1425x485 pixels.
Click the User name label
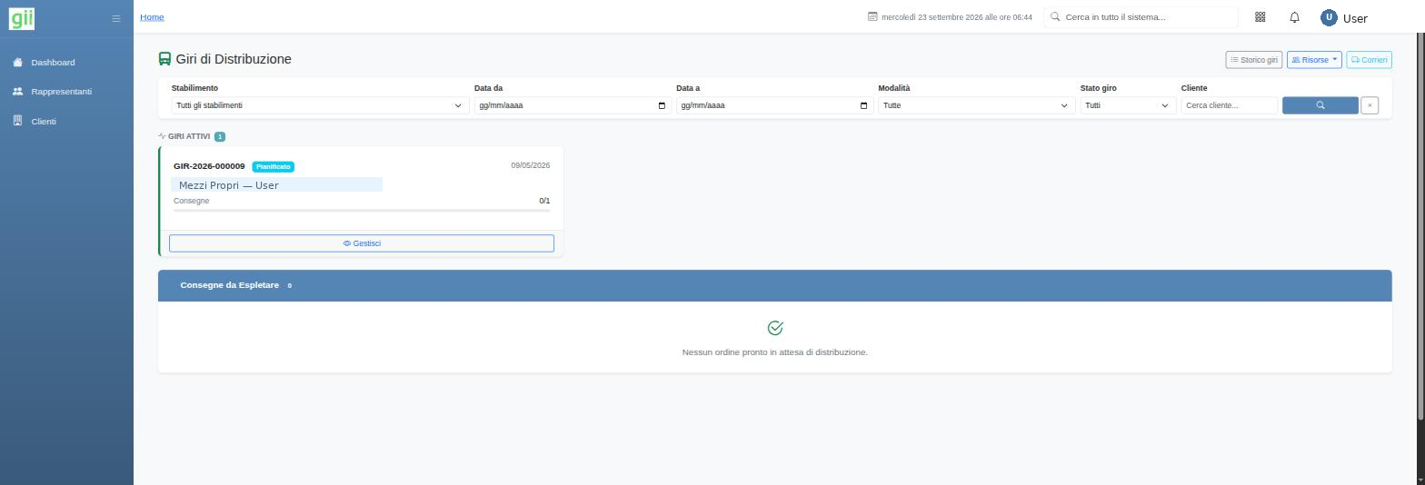click(1355, 18)
